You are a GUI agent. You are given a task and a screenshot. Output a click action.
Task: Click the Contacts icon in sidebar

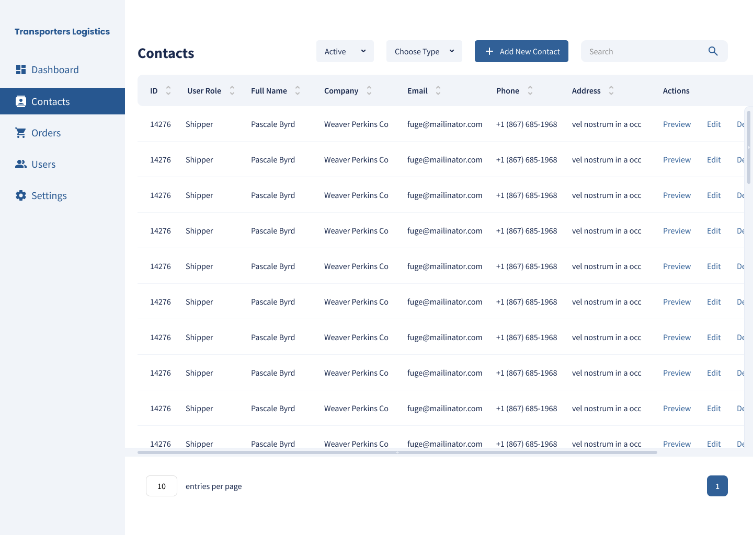click(x=21, y=101)
